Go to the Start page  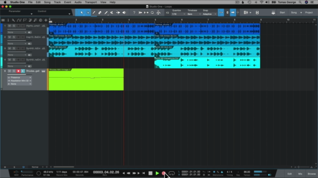click(x=282, y=12)
